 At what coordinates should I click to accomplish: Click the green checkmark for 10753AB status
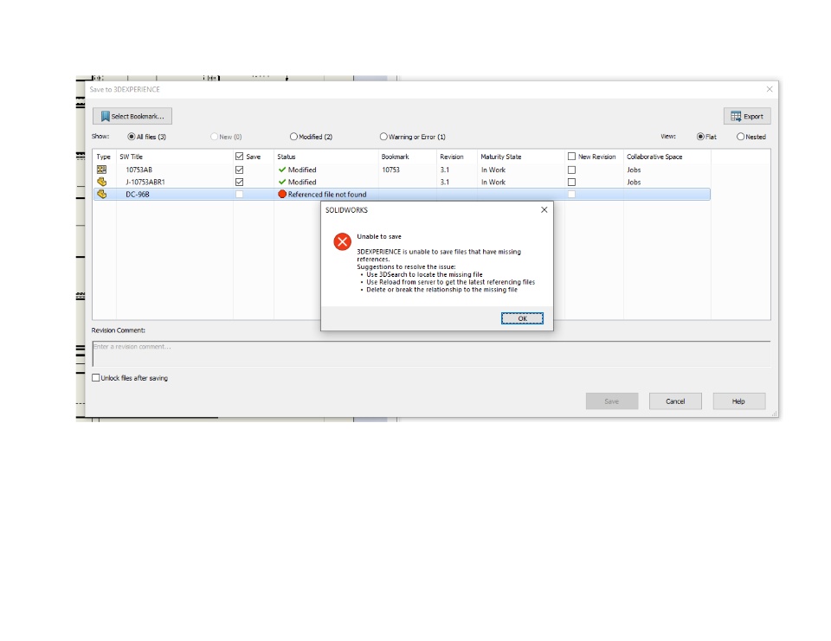(x=282, y=170)
